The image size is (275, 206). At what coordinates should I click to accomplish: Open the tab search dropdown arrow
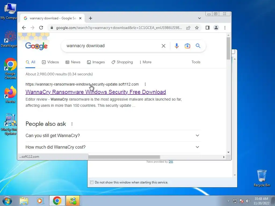(x=200, y=18)
